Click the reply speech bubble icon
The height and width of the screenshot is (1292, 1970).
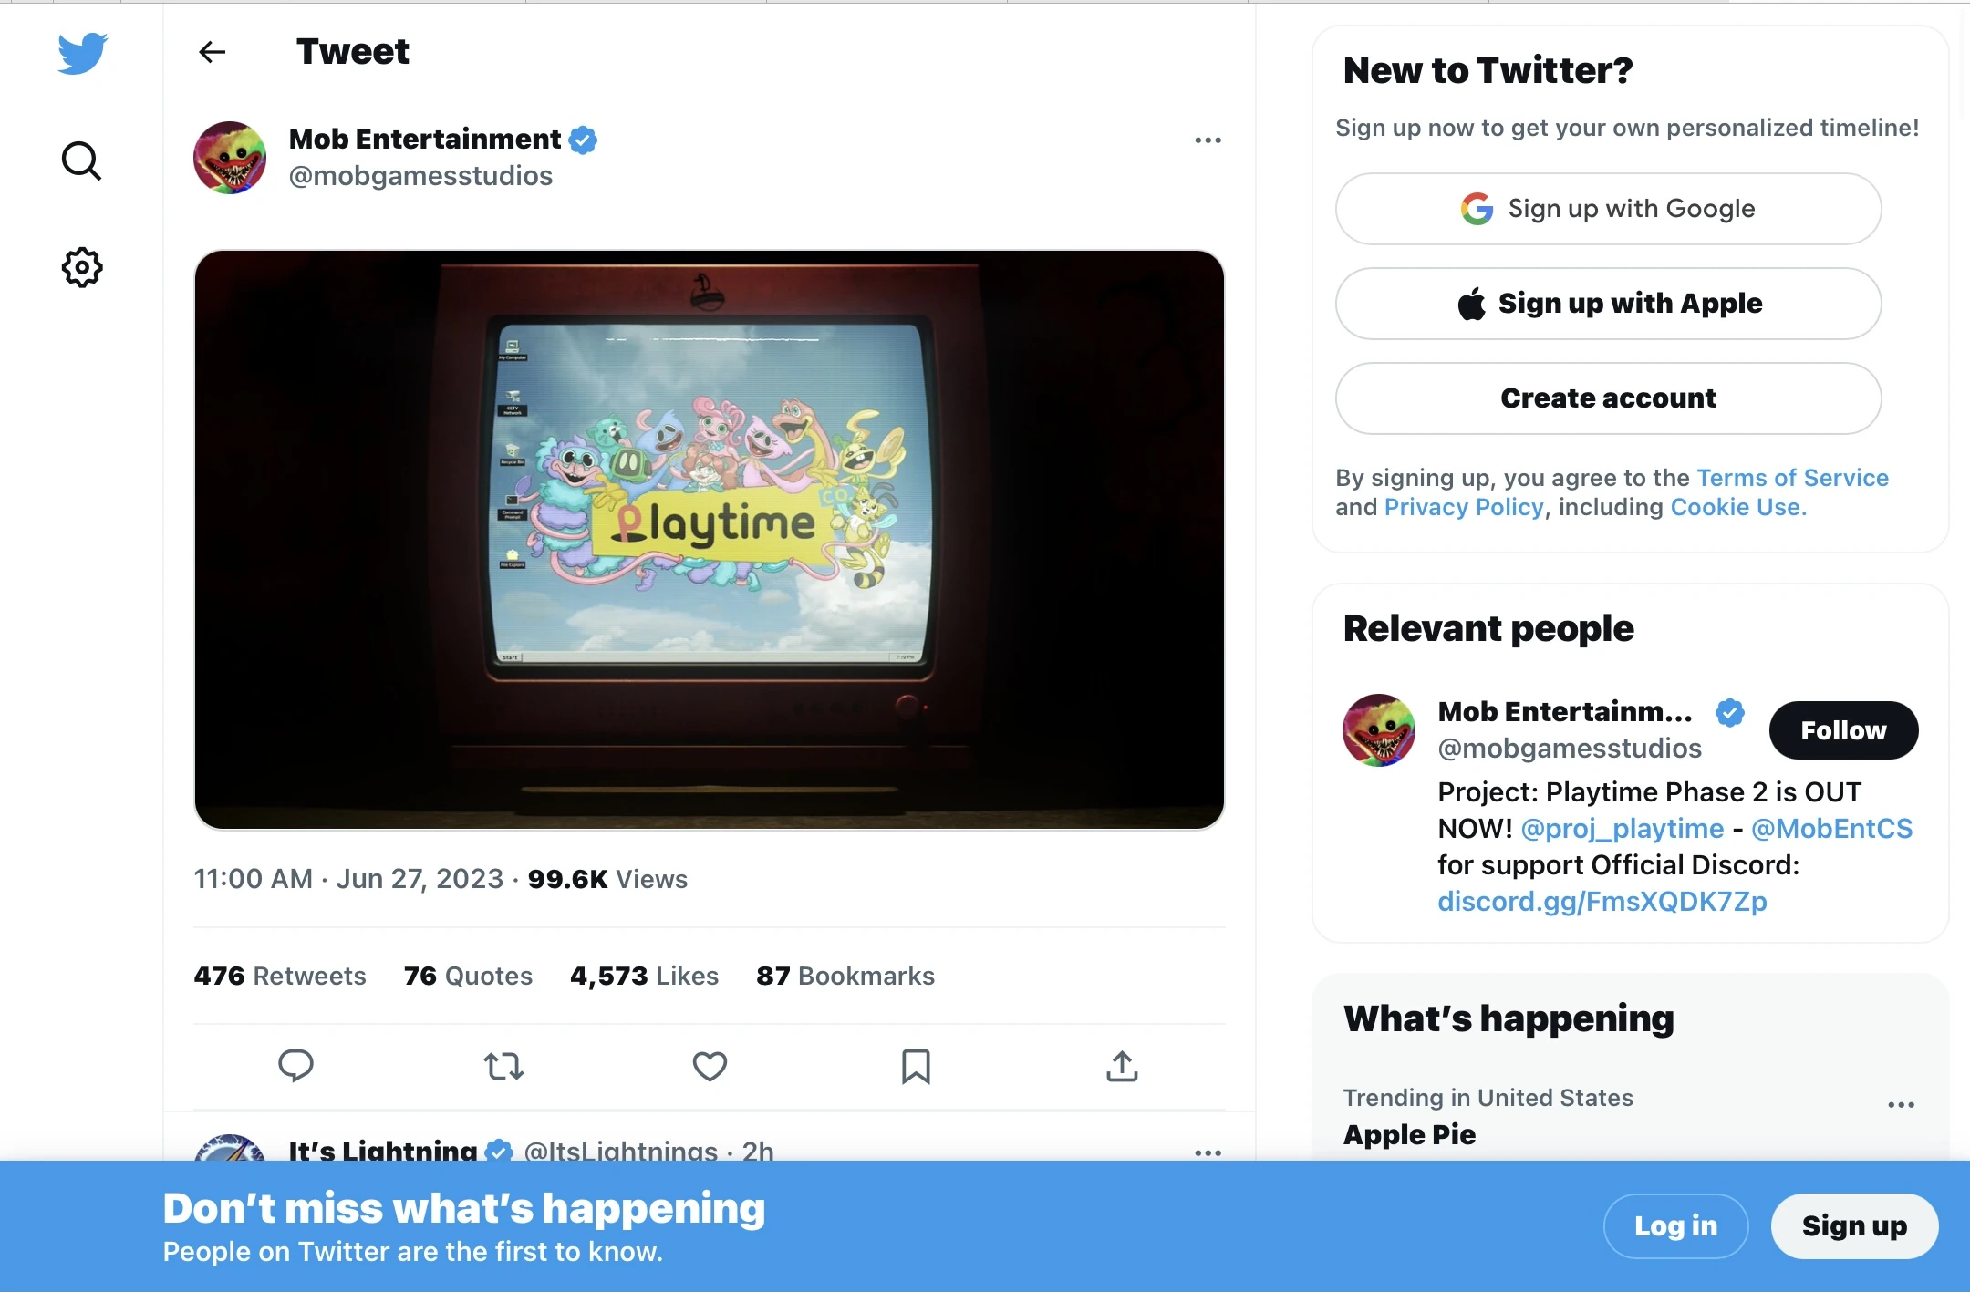point(295,1065)
